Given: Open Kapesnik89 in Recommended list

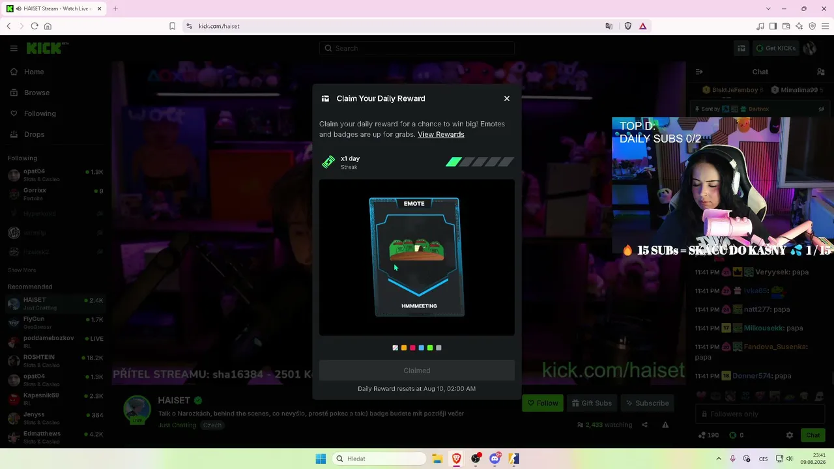Looking at the screenshot, I should click(55, 399).
